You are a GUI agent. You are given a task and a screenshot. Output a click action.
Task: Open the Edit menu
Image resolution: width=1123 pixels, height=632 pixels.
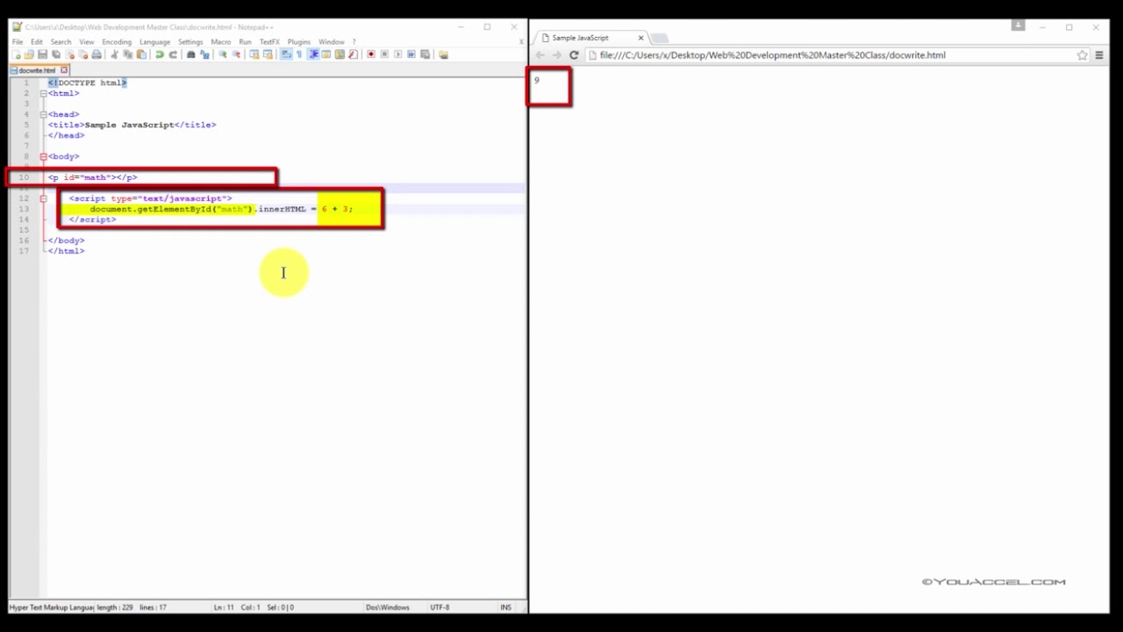click(37, 42)
